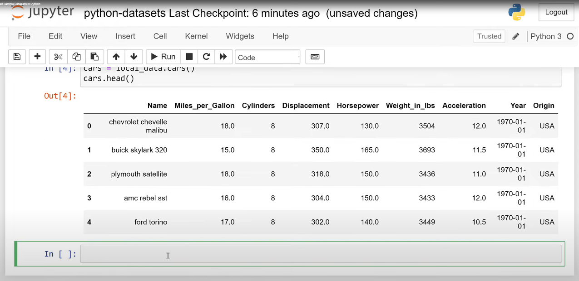Click the Miles_per_Gallon column header
This screenshot has height=281, width=579.
tap(204, 106)
